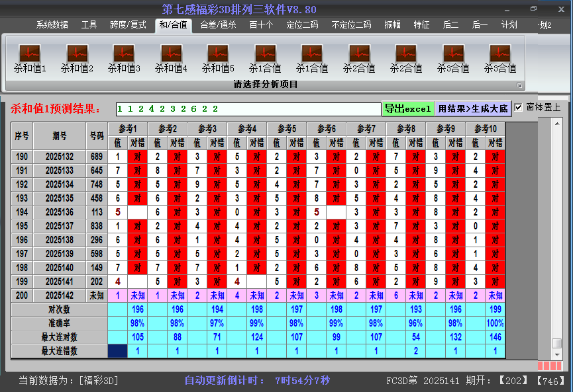Switch to the 定位二码 tab
Screen dimensions: 573x392
tap(302, 25)
